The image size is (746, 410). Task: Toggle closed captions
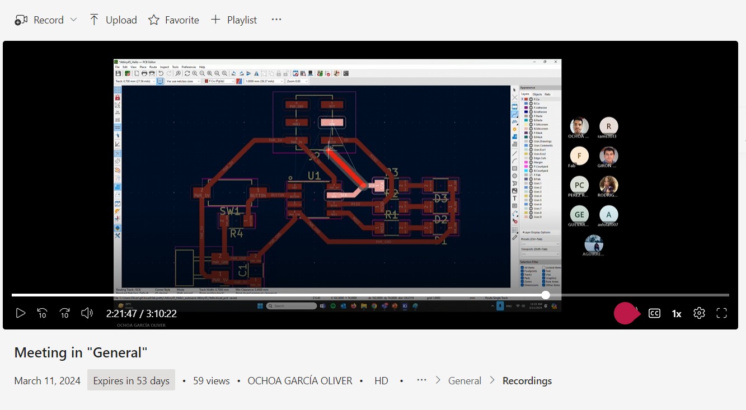pos(654,313)
